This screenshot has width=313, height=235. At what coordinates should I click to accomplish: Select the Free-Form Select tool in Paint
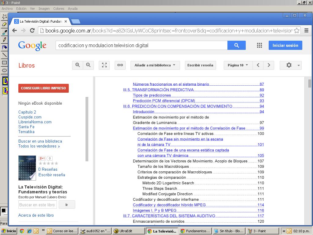(x=4, y=17)
